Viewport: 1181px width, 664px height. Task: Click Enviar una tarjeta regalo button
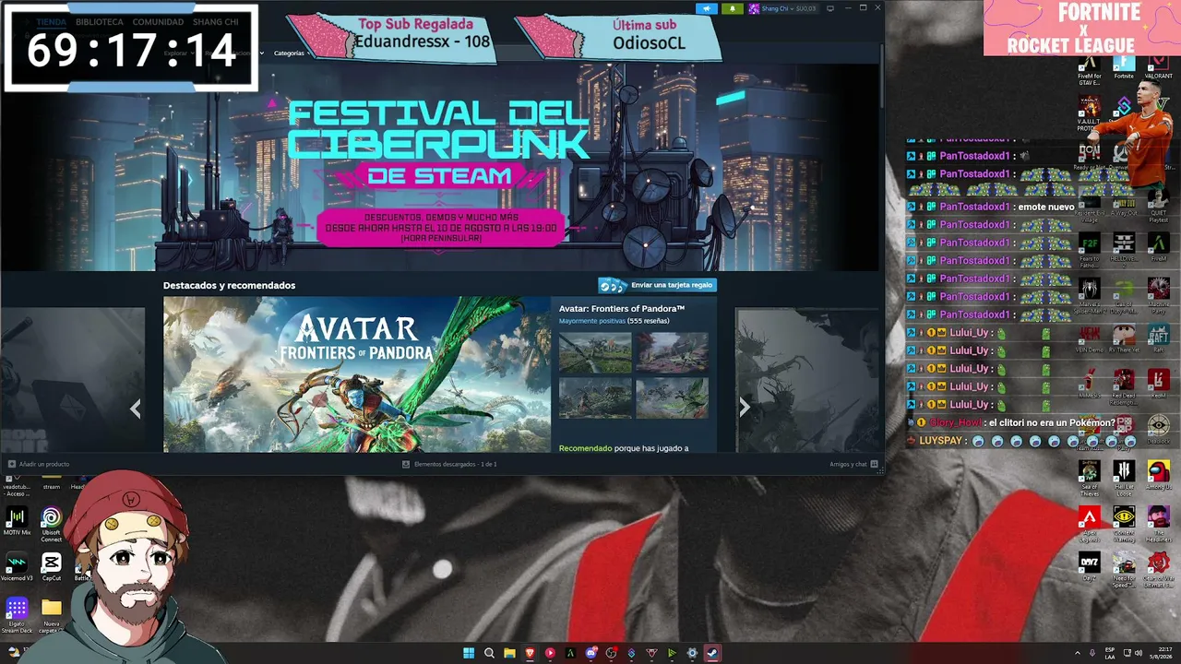coord(658,285)
